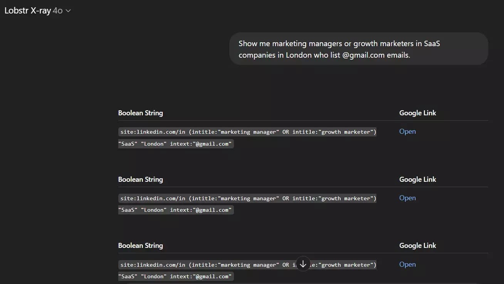Click the Lobstr X-ray app title
Screen dimensions: 504x284
26,10
